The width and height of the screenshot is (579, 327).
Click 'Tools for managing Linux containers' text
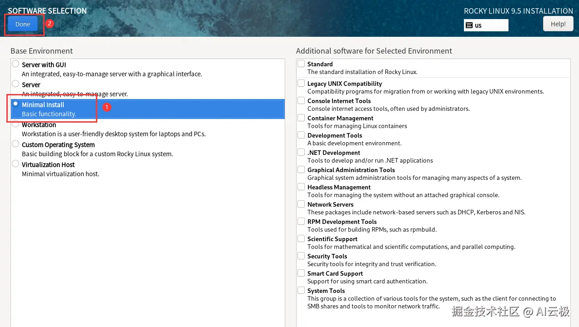357,126
